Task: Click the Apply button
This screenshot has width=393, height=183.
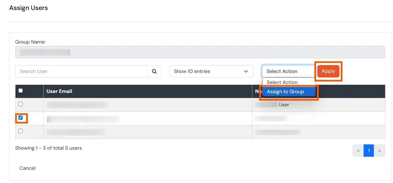Action: 328,71
